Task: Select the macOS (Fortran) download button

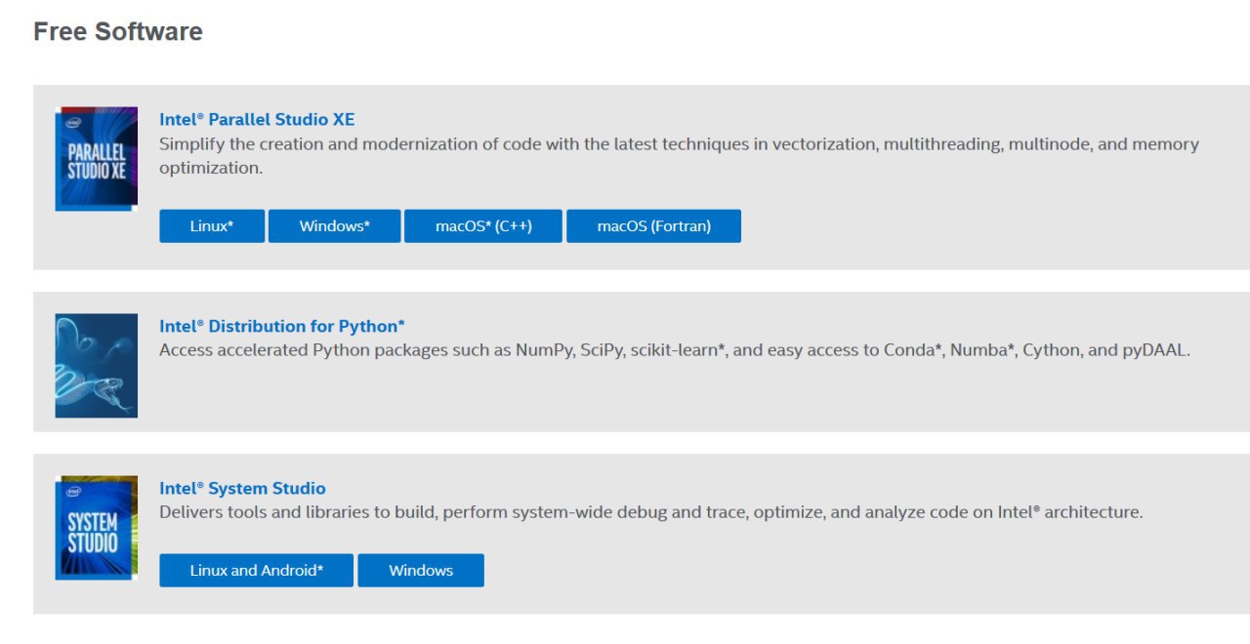Action: (x=653, y=226)
